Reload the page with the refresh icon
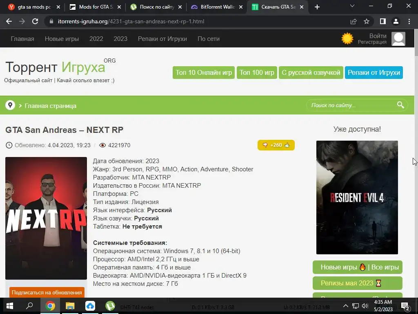The width and height of the screenshot is (418, 314). click(35, 21)
